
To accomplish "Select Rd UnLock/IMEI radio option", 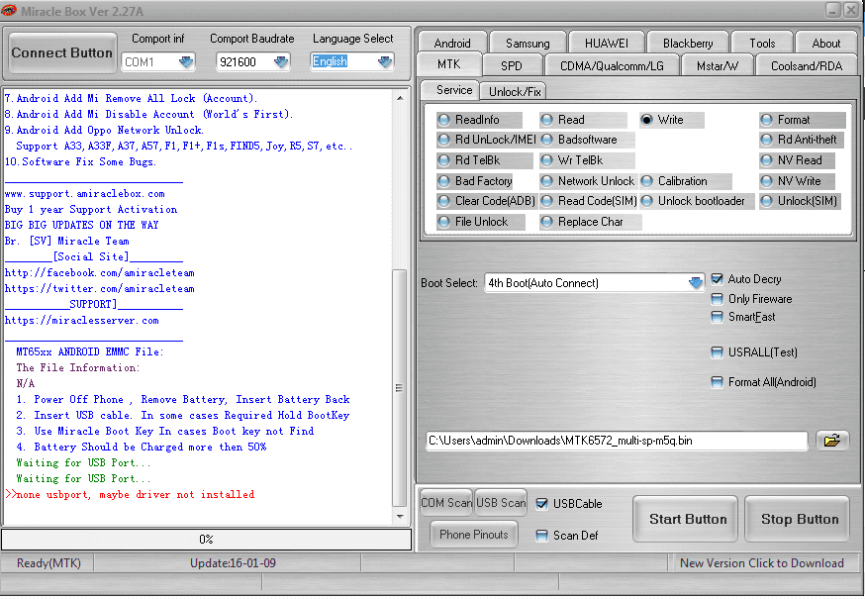I will tap(443, 140).
